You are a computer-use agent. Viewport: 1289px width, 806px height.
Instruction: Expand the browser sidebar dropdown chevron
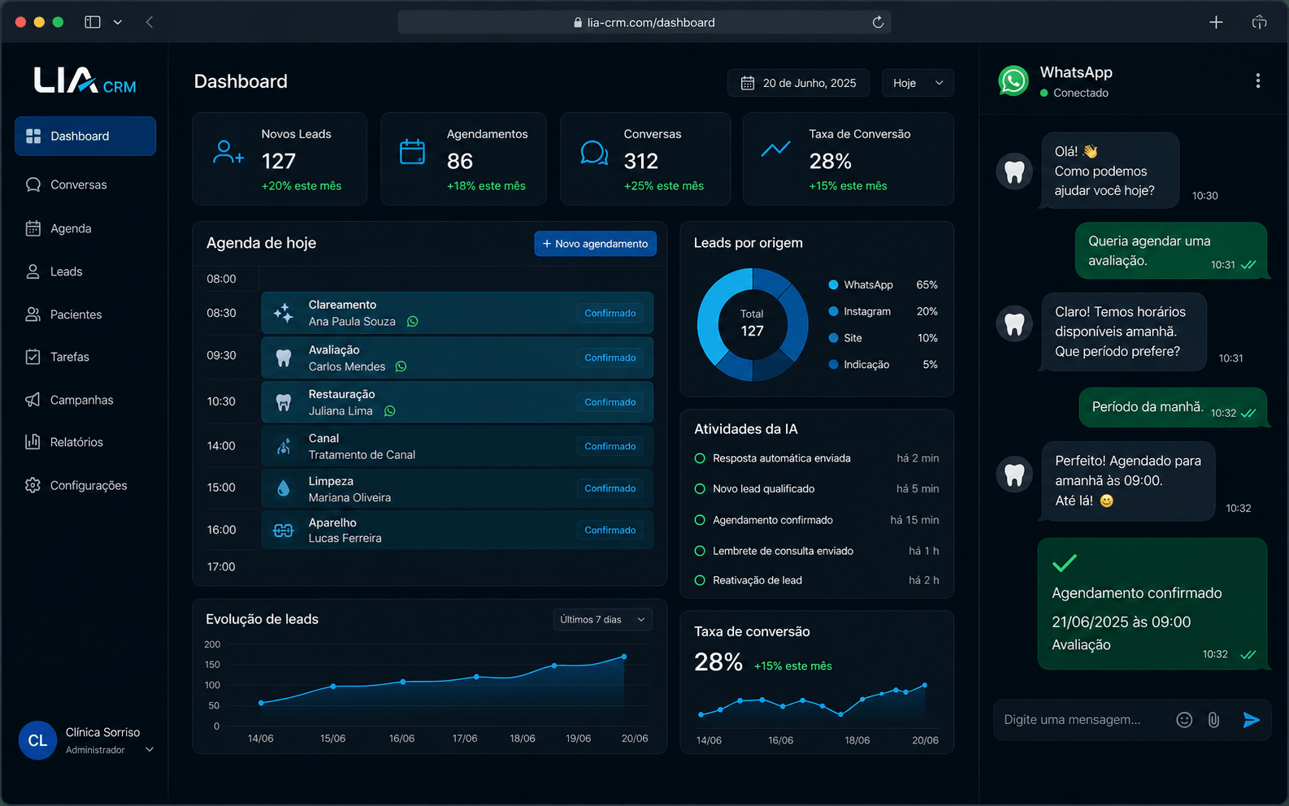pyautogui.click(x=118, y=22)
